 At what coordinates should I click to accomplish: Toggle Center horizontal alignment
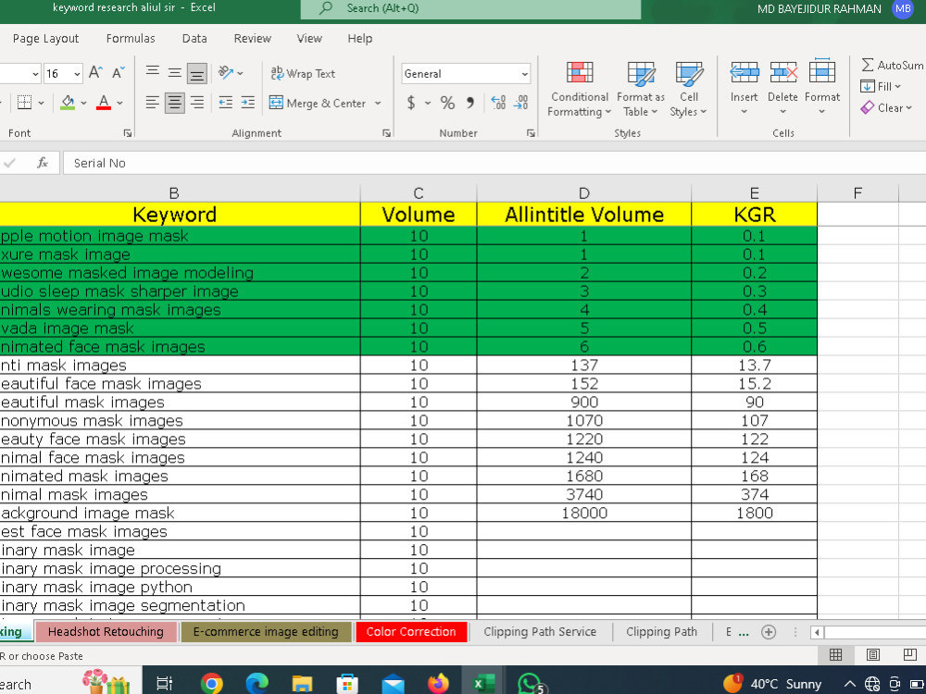(x=174, y=103)
